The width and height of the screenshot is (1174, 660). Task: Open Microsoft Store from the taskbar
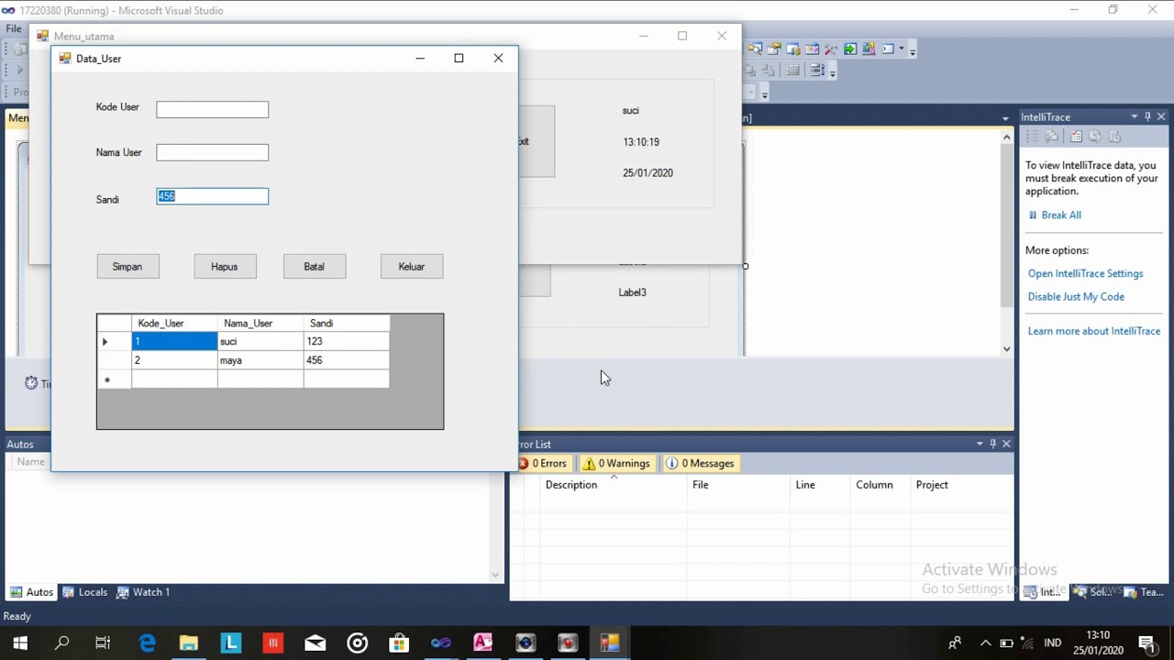(399, 643)
